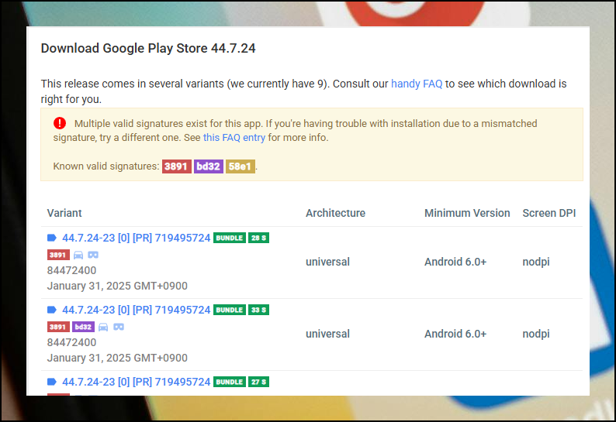The height and width of the screenshot is (422, 616).
Task: Click the red exclamation warning icon
Action: tap(60, 123)
